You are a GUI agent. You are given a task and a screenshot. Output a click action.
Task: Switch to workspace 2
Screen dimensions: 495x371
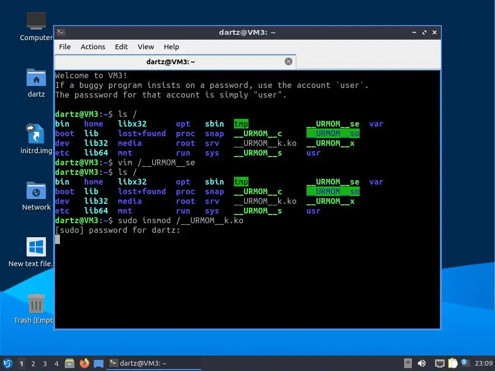[33, 364]
